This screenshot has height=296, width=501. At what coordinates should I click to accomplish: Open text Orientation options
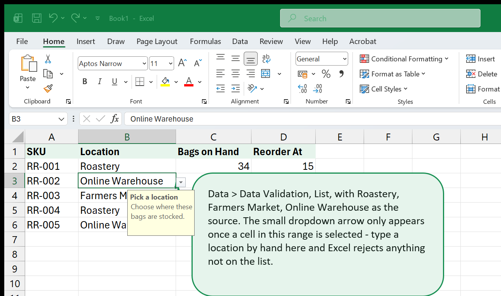pos(252,88)
